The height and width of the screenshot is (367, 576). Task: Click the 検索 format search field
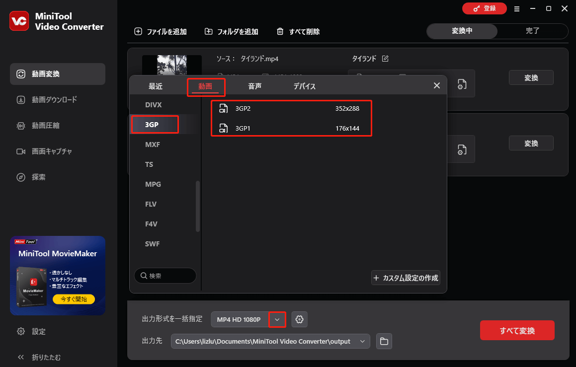[x=165, y=276]
